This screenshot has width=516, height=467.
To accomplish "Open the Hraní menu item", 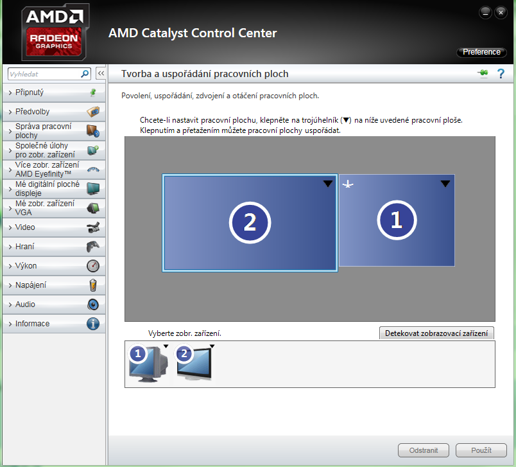I will [x=54, y=247].
